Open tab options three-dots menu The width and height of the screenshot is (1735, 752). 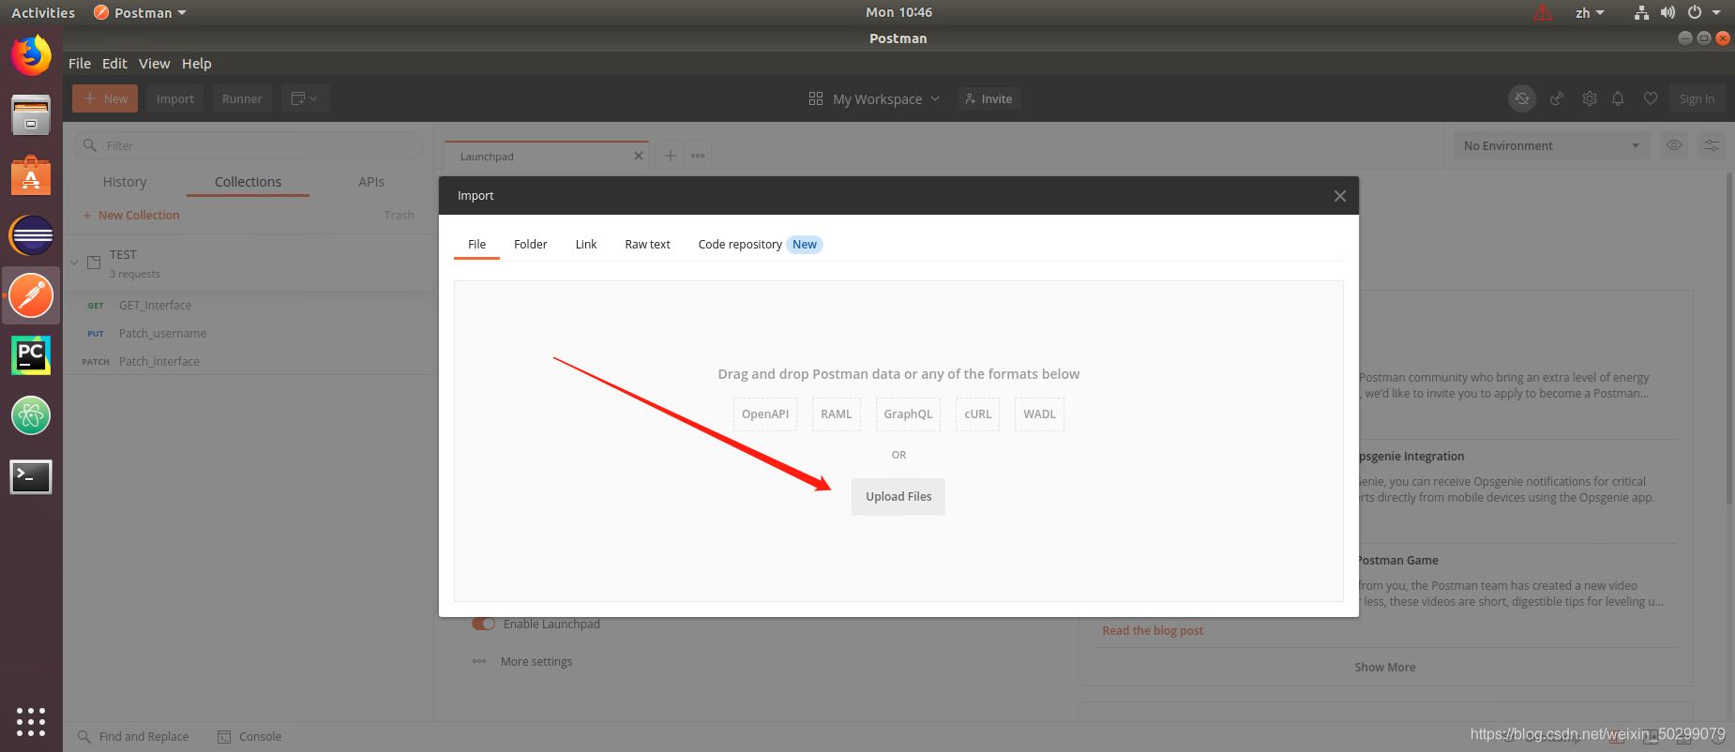698,156
